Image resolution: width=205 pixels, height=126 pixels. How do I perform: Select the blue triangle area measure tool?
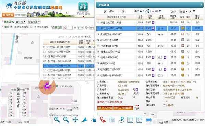pos(84,120)
